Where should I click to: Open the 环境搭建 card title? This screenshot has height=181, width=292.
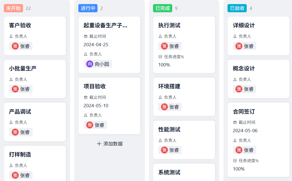pos(169,86)
